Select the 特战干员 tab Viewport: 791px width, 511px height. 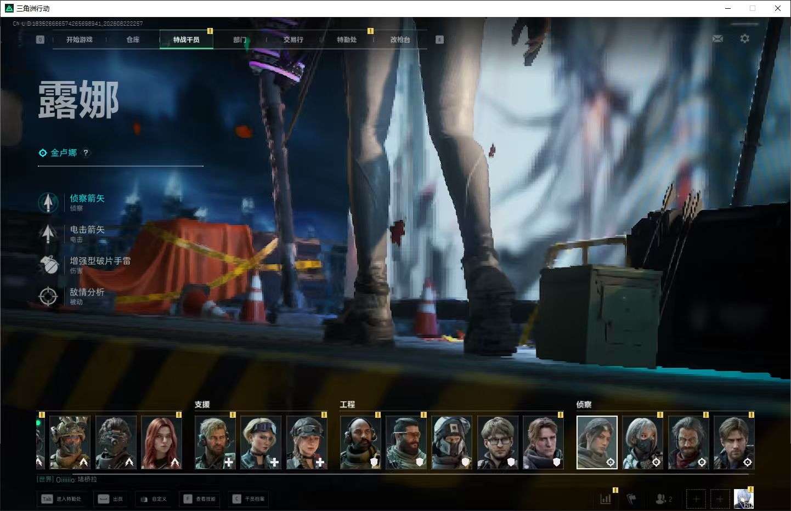pyautogui.click(x=186, y=39)
